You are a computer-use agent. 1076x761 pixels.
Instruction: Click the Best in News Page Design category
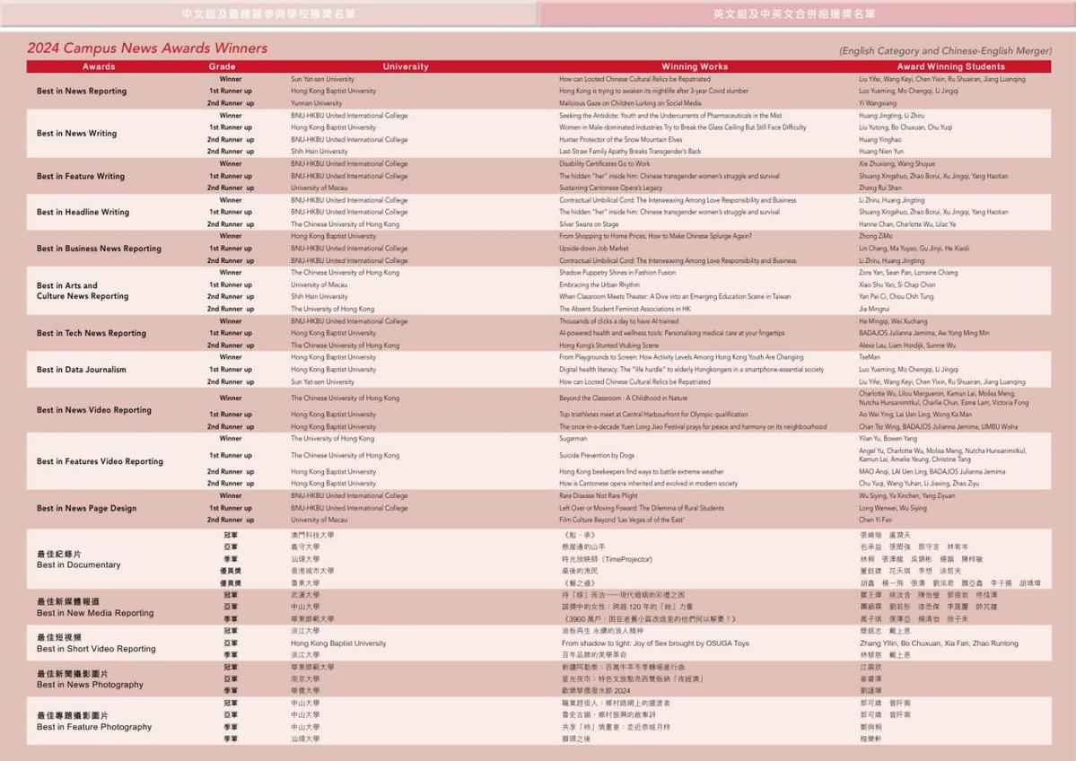(x=86, y=508)
